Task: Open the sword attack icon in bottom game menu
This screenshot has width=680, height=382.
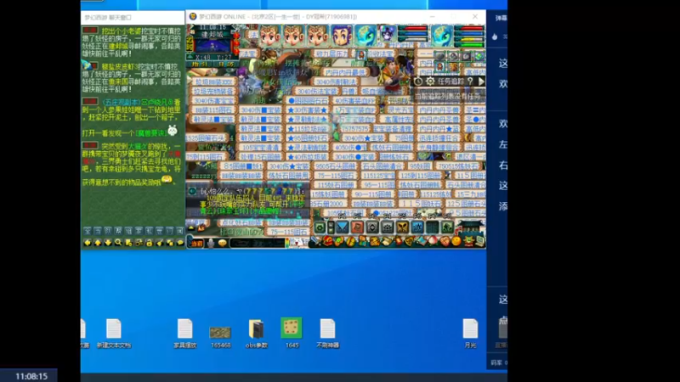Action: point(316,242)
